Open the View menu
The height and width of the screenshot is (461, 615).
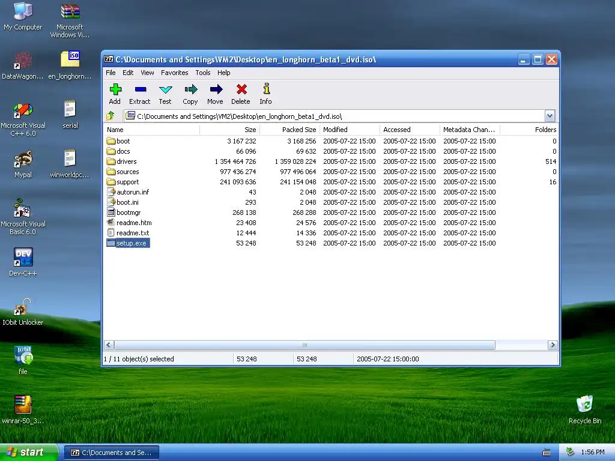[147, 73]
